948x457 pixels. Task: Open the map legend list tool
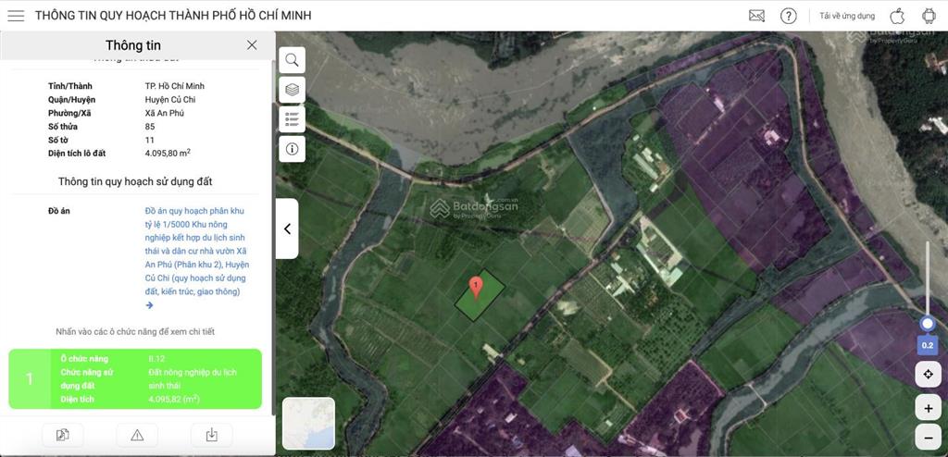pos(292,119)
